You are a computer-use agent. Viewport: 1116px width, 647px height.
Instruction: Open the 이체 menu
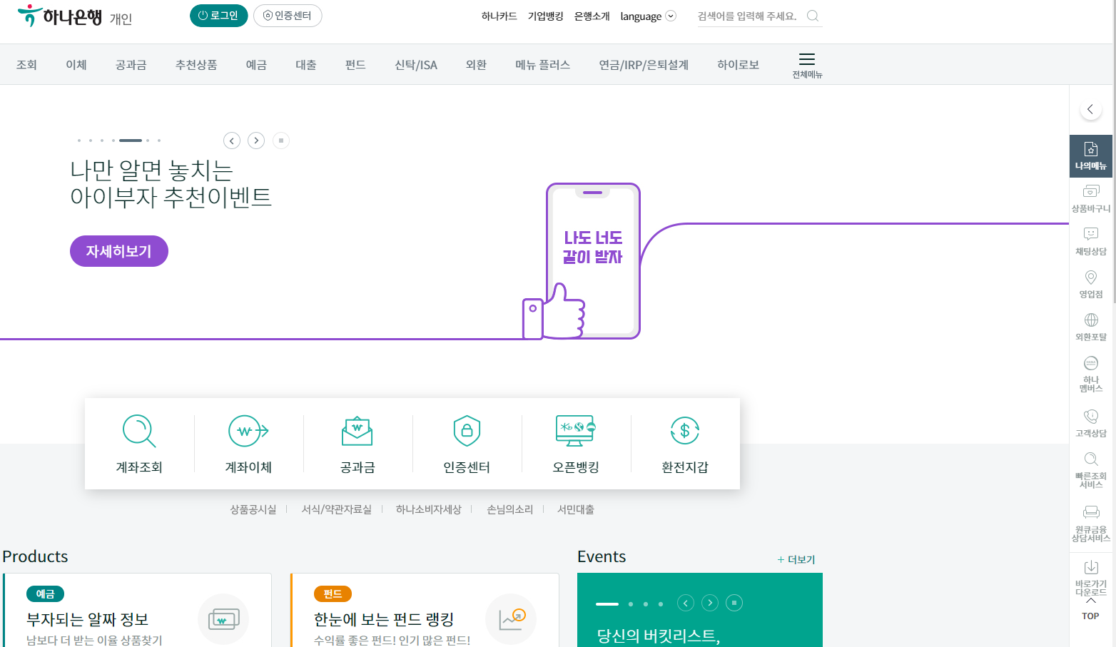pos(76,65)
